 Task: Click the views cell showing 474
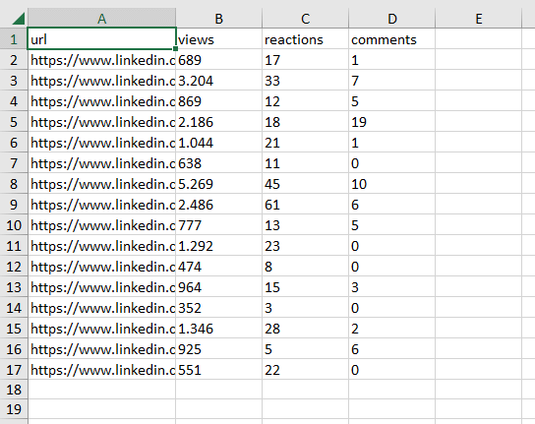point(218,267)
